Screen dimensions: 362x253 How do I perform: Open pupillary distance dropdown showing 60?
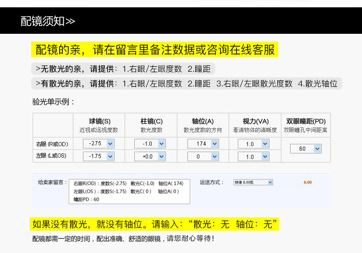tap(306, 148)
